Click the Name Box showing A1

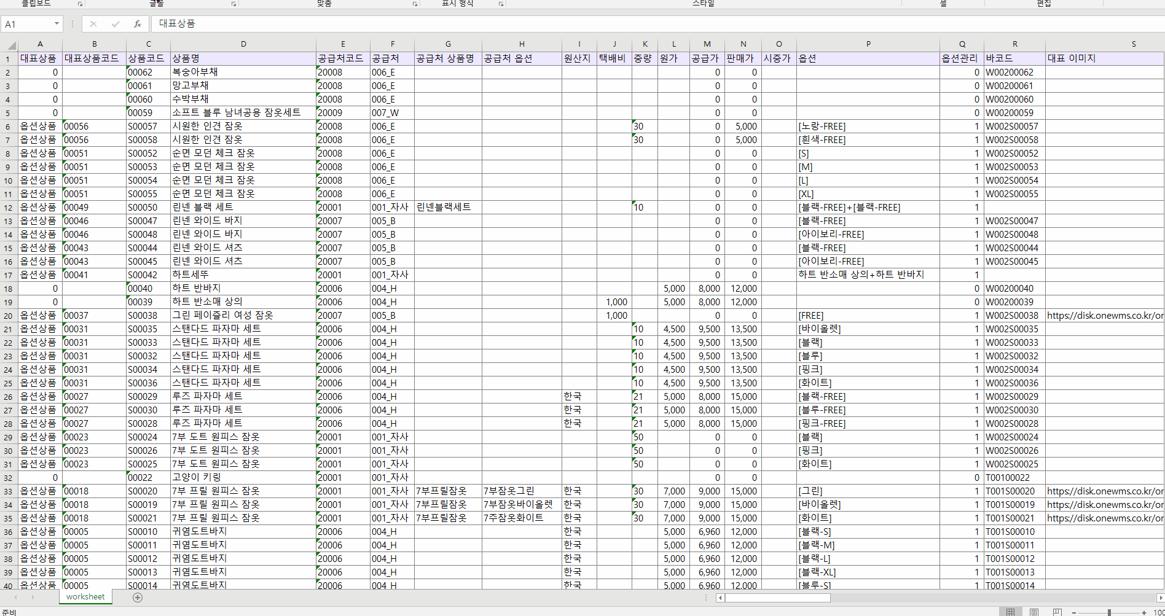pos(27,24)
